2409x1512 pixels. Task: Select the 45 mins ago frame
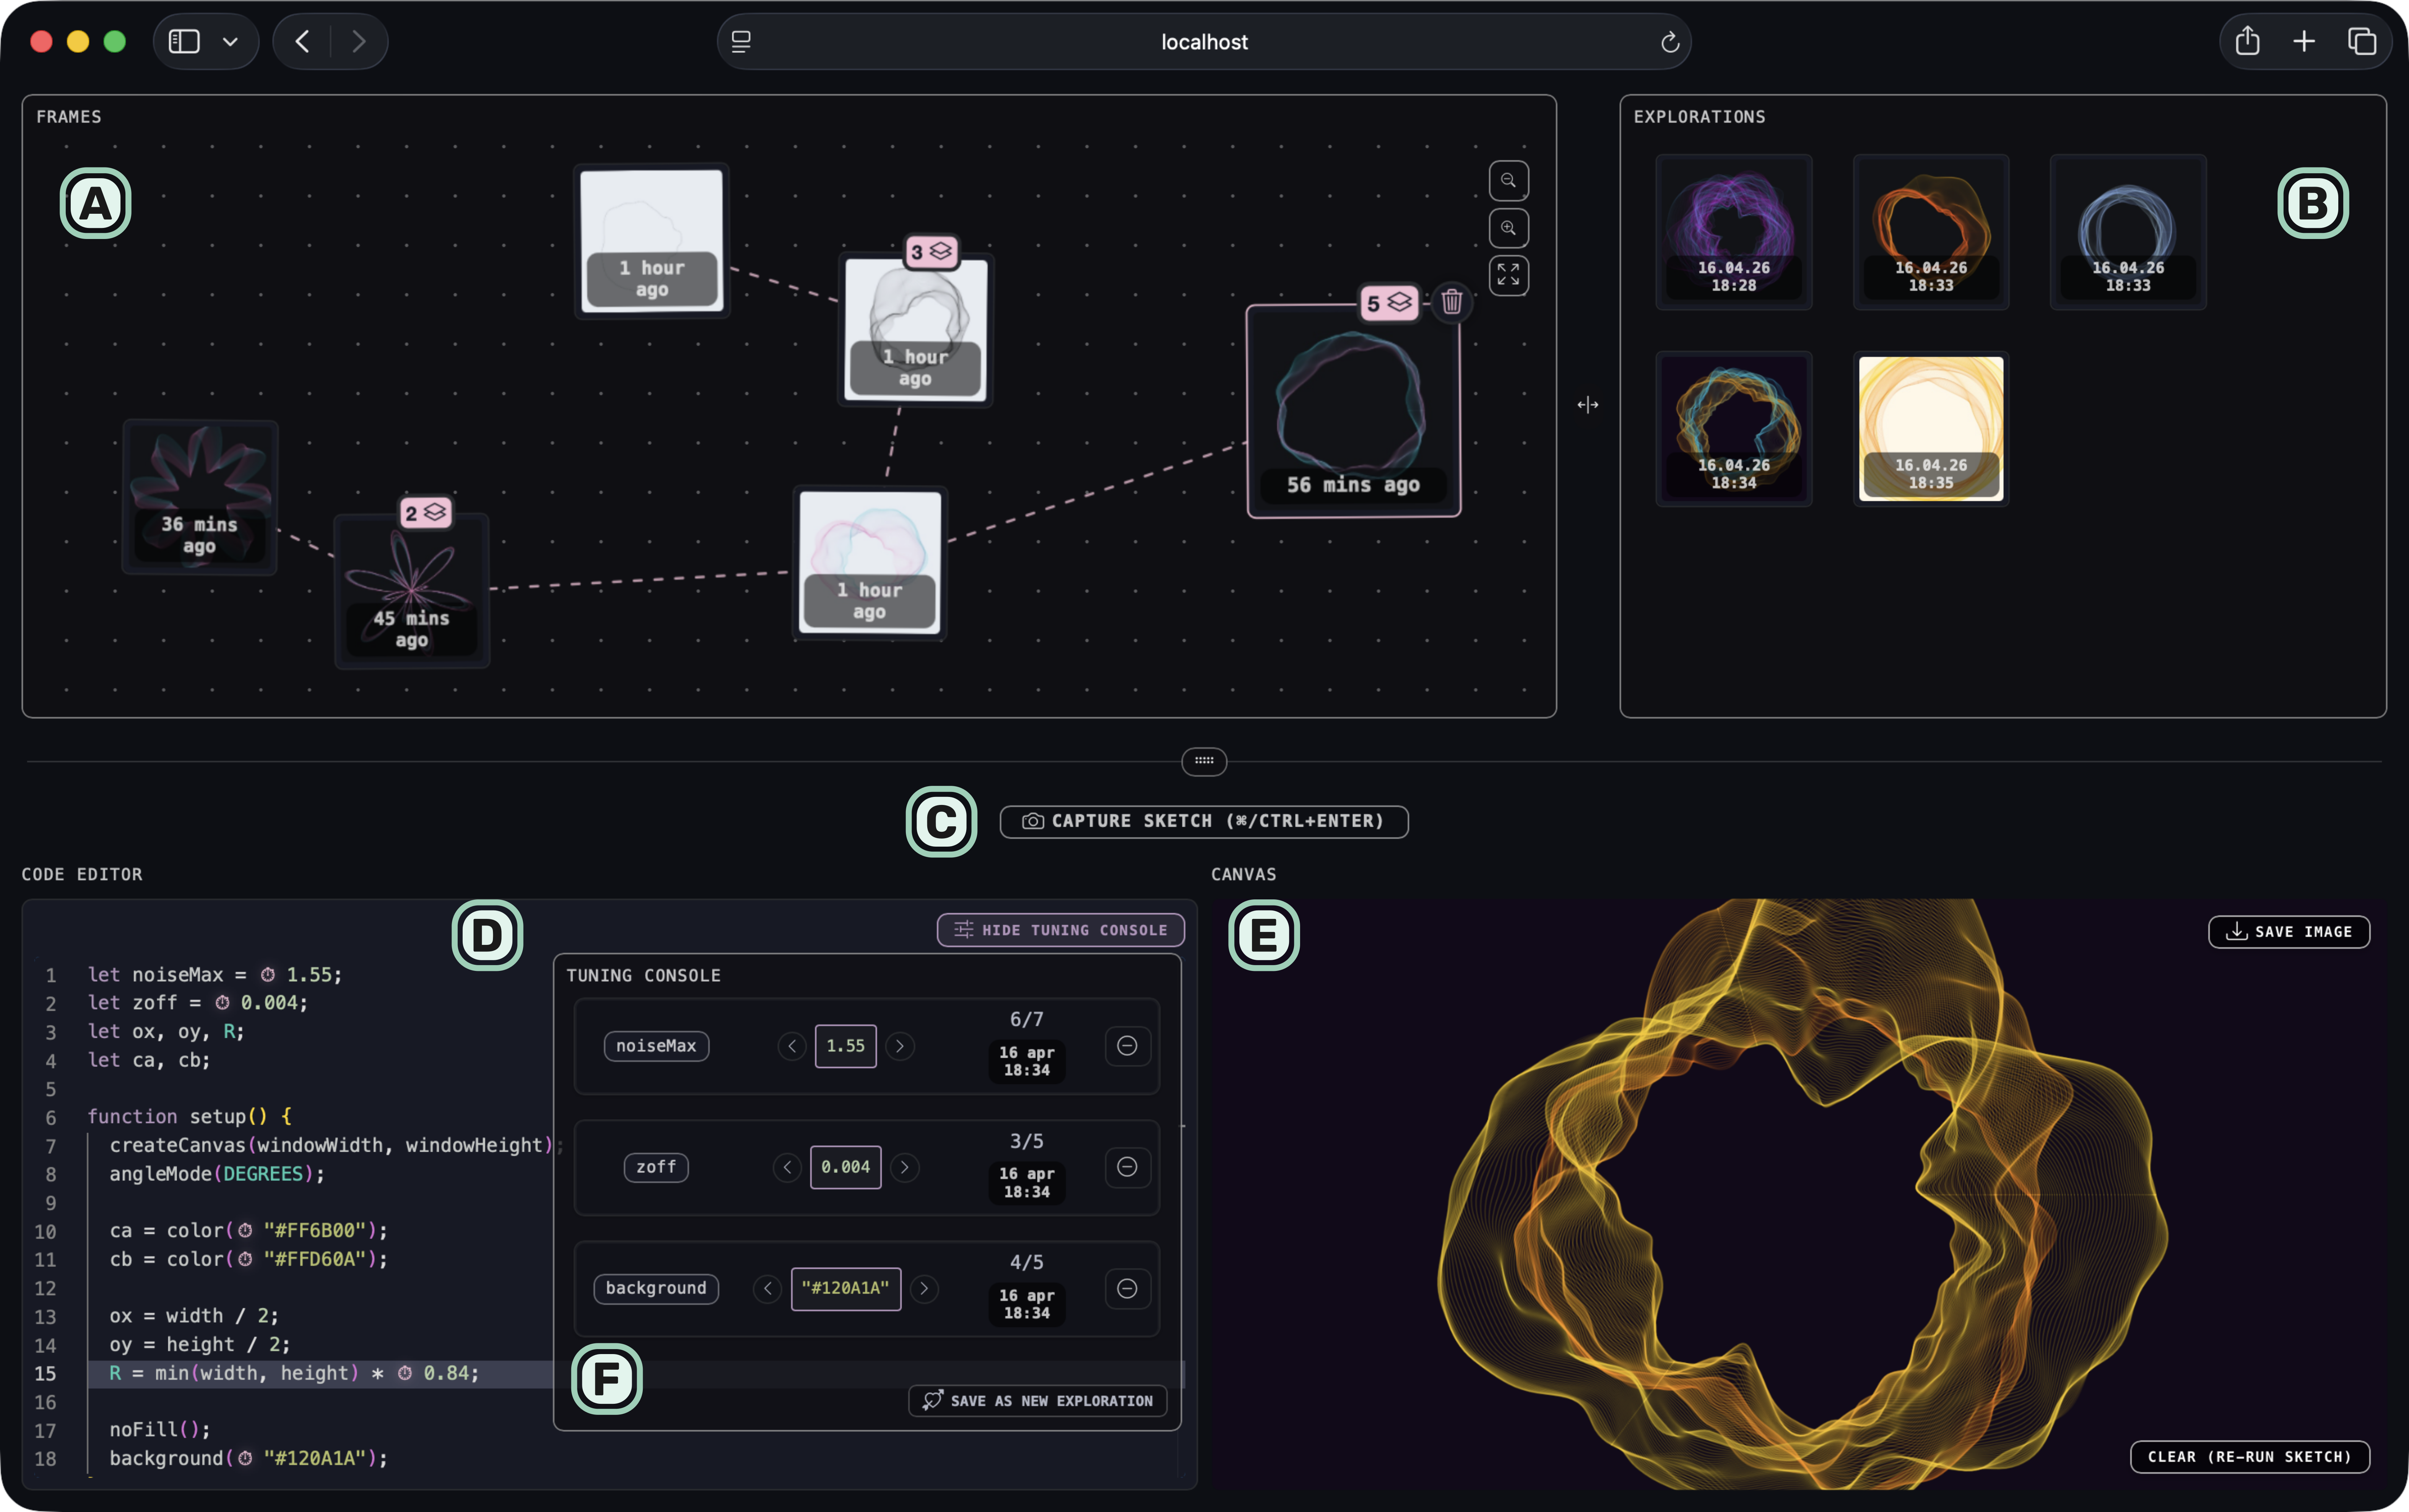[412, 591]
